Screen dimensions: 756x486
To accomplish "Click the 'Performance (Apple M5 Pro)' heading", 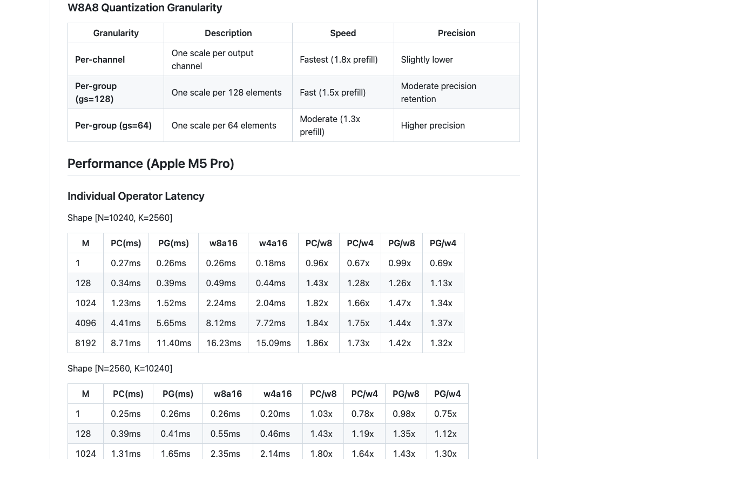I will coord(151,164).
